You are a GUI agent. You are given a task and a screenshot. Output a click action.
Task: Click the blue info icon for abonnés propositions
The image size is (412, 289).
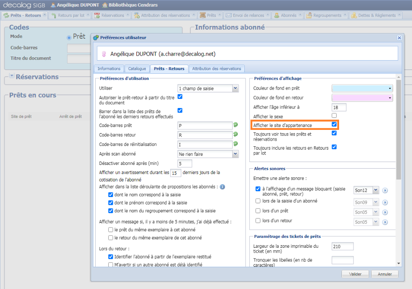(222, 187)
